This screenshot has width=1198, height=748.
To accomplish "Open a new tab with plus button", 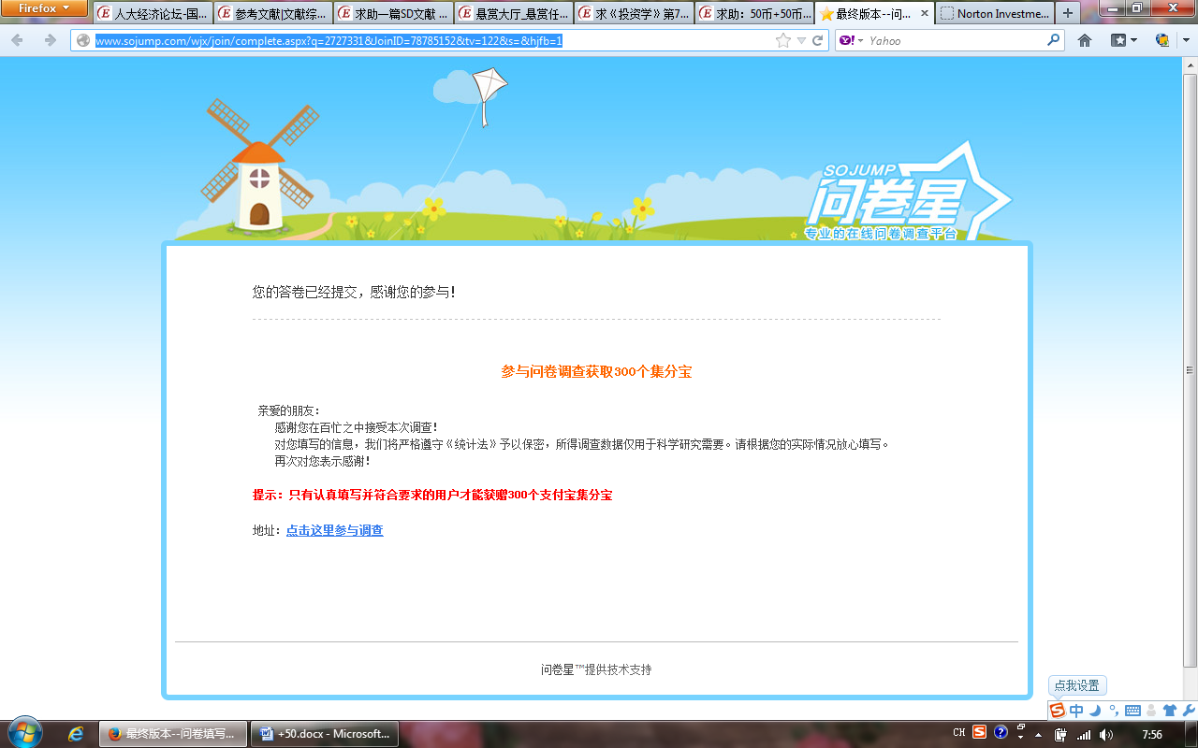I will tap(1068, 14).
